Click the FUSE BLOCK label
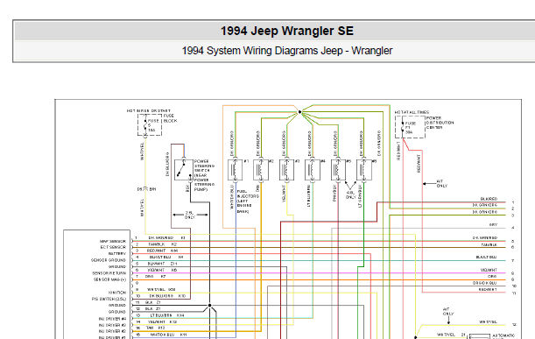The height and width of the screenshot is (339, 535). [170, 118]
